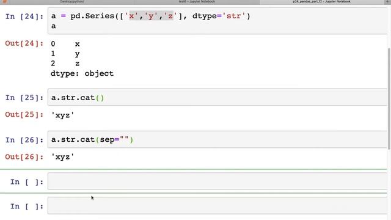Click the Out[25]: prompt label
The width and height of the screenshot is (391, 220).
click(x=24, y=114)
